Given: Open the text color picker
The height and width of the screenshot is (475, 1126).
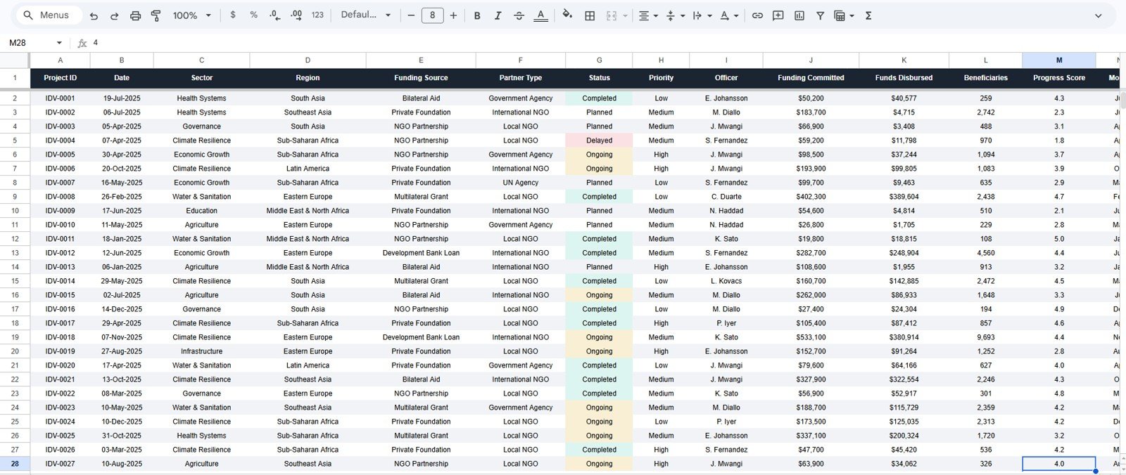Looking at the screenshot, I should click(x=540, y=15).
